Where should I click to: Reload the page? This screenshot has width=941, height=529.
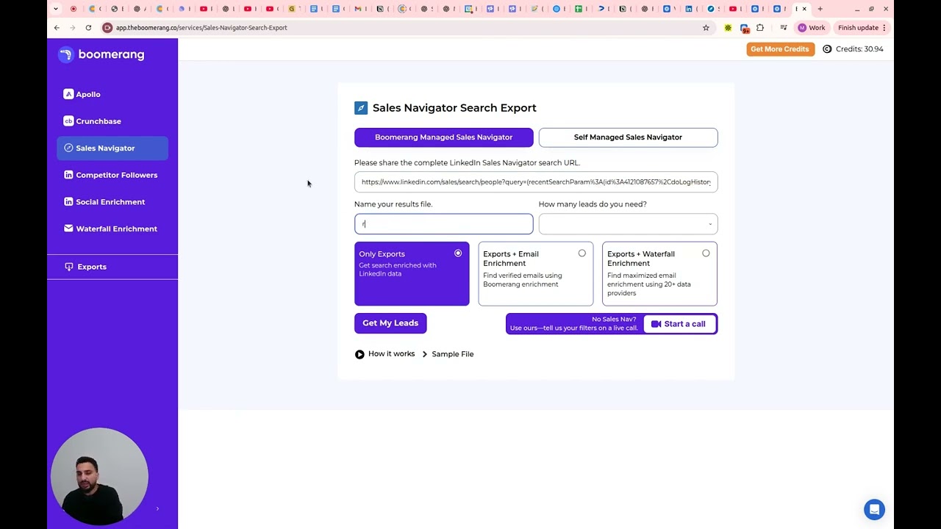coord(88,28)
